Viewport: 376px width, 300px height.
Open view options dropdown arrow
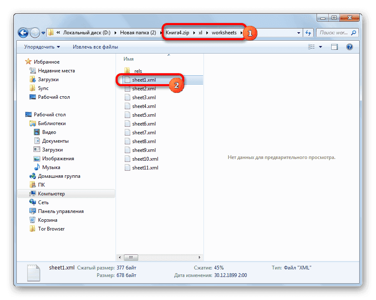(x=321, y=47)
